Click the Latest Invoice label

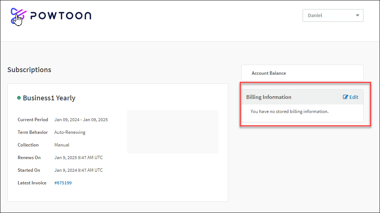[32, 183]
